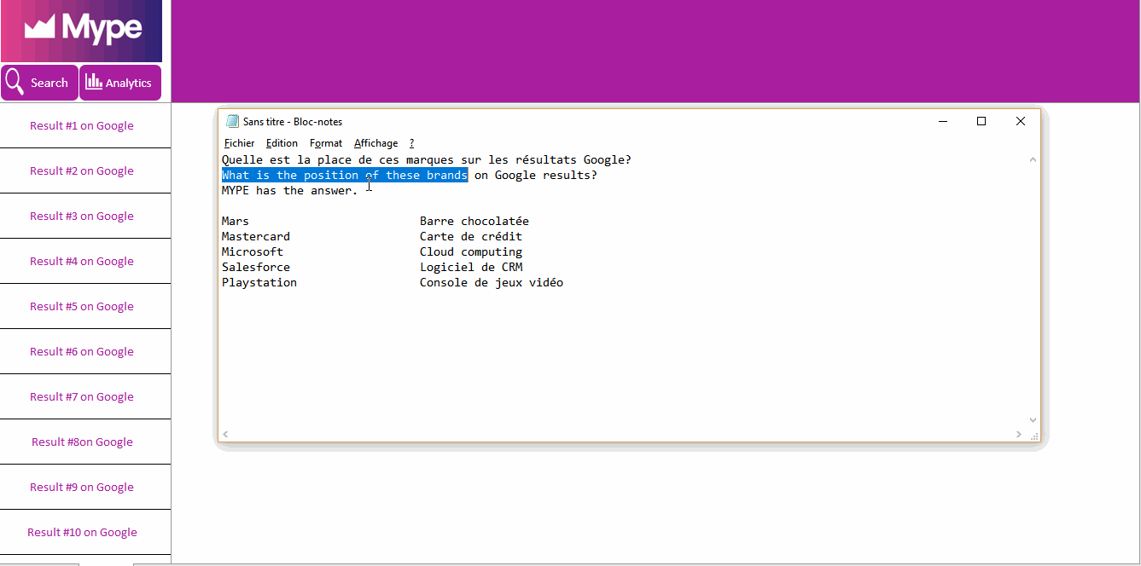Click the text 'Logiciel de CRM'

coord(471,267)
